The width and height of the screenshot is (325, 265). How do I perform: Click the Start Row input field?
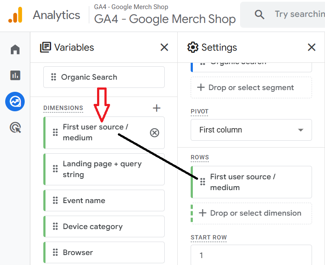[x=251, y=255]
